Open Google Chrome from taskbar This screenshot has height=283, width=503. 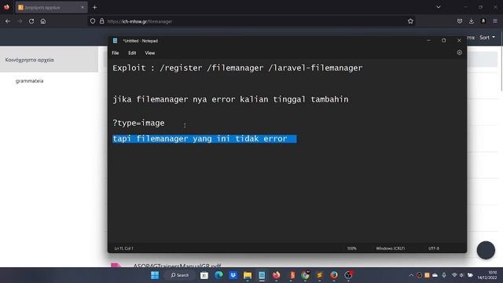[306, 275]
